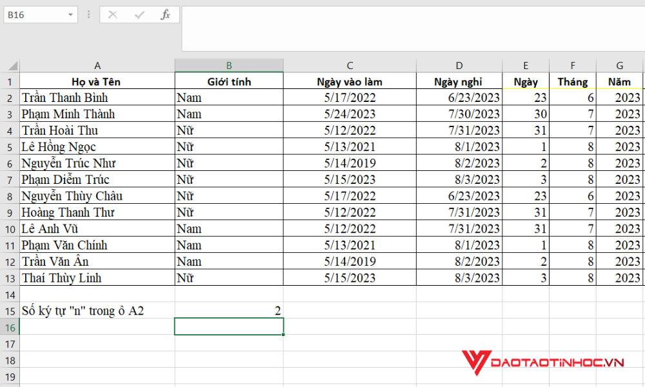The image size is (645, 387).
Task: Select cell "Phạm Diễm Trúc"
Action: pyautogui.click(x=97, y=180)
